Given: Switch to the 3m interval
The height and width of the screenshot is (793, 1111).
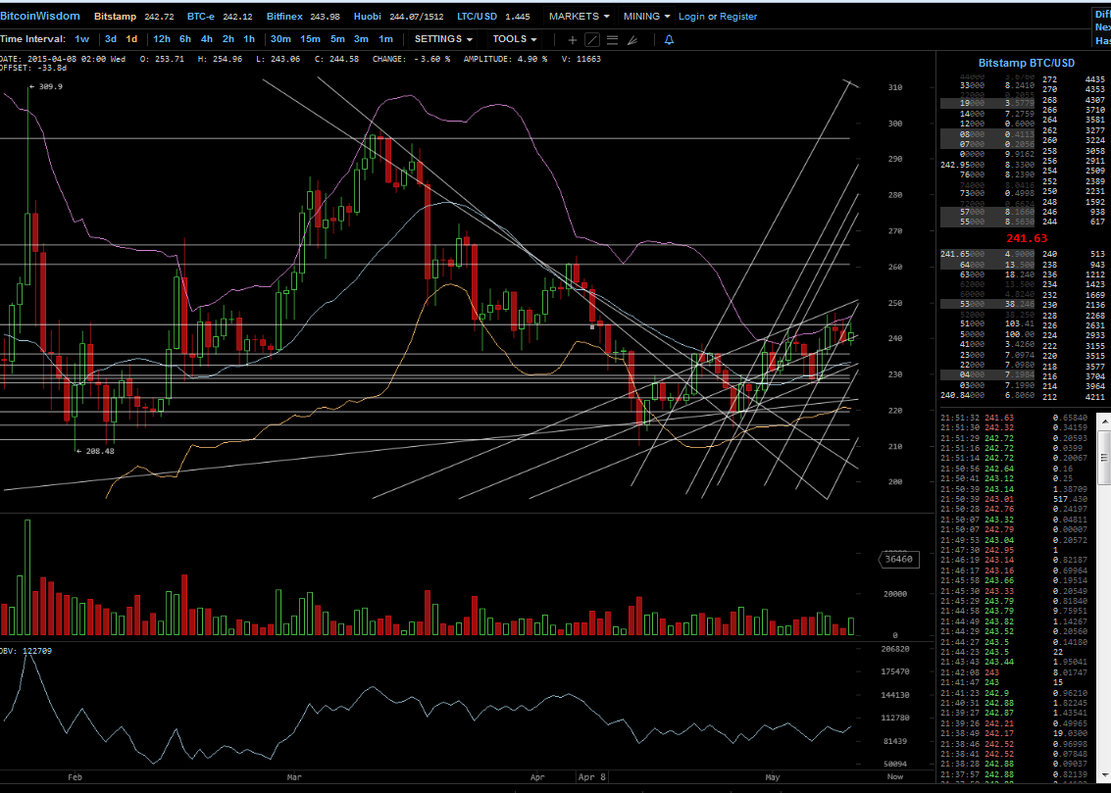Looking at the screenshot, I should tap(362, 39).
